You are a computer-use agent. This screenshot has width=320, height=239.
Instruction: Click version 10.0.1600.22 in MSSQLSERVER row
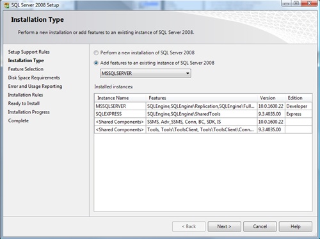pyautogui.click(x=271, y=106)
